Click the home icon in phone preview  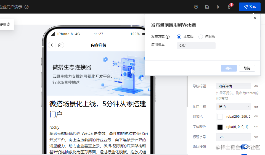click(60, 45)
